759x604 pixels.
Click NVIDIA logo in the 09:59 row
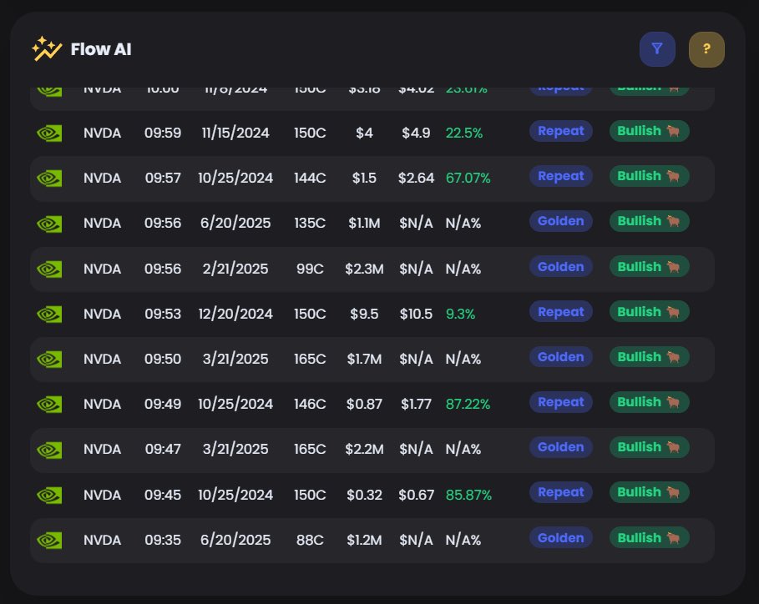tap(49, 133)
